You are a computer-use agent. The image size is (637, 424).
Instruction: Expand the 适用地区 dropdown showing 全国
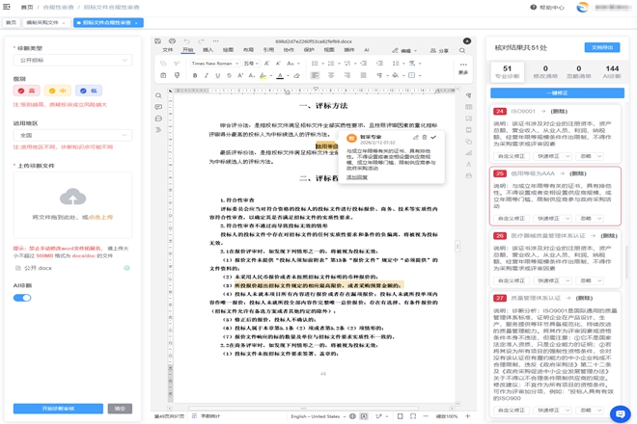[x=72, y=136]
